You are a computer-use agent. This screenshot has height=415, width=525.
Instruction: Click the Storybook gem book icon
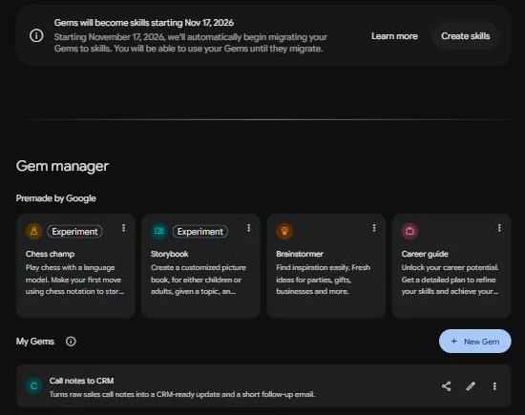[159, 231]
